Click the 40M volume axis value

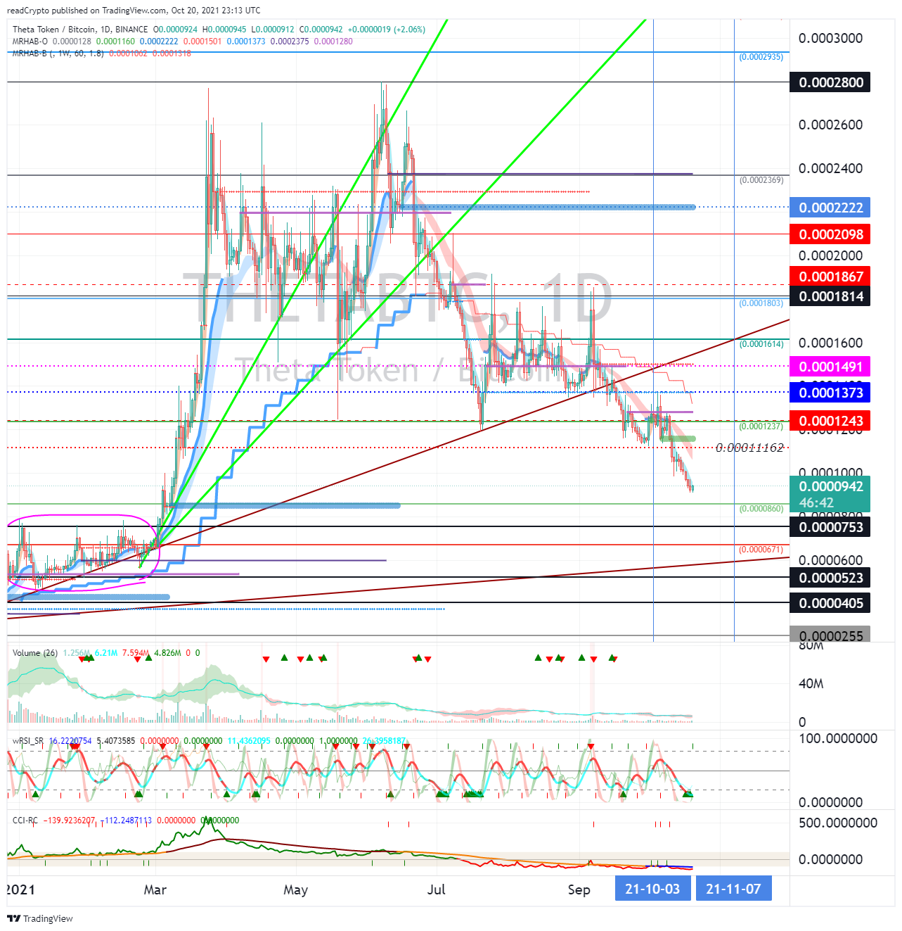pos(812,683)
